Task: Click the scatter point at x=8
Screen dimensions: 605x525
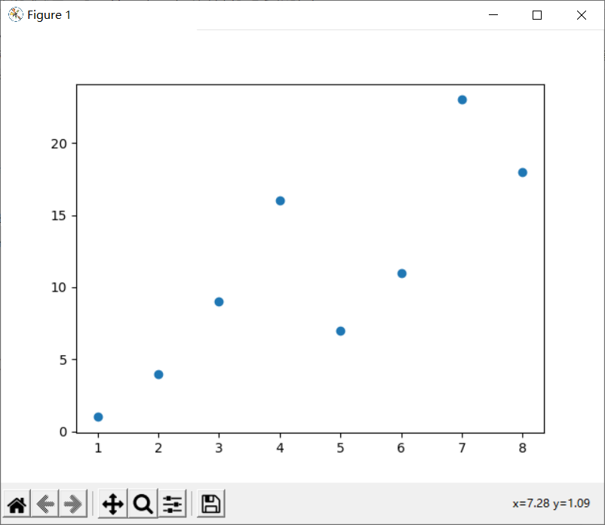Action: pos(523,173)
